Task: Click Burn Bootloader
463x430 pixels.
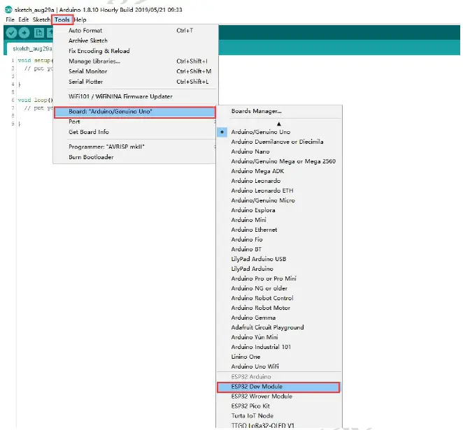Action: (x=135, y=157)
